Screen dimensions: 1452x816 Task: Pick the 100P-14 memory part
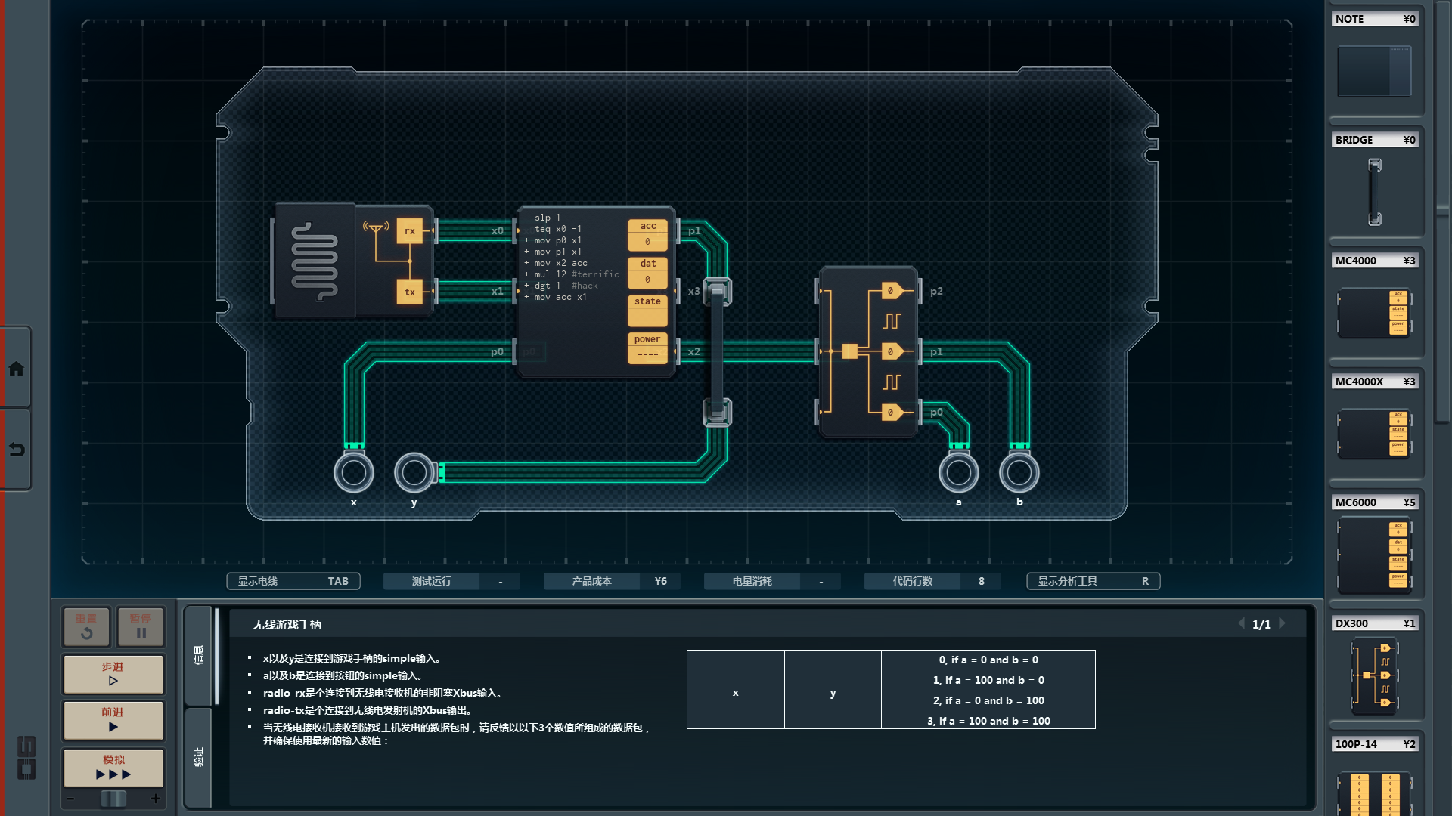click(x=1373, y=793)
